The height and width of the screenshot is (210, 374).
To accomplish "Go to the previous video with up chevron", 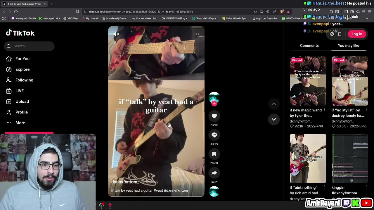I will tap(274, 104).
